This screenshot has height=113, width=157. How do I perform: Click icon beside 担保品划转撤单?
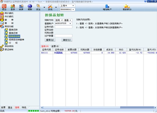pos(6,40)
